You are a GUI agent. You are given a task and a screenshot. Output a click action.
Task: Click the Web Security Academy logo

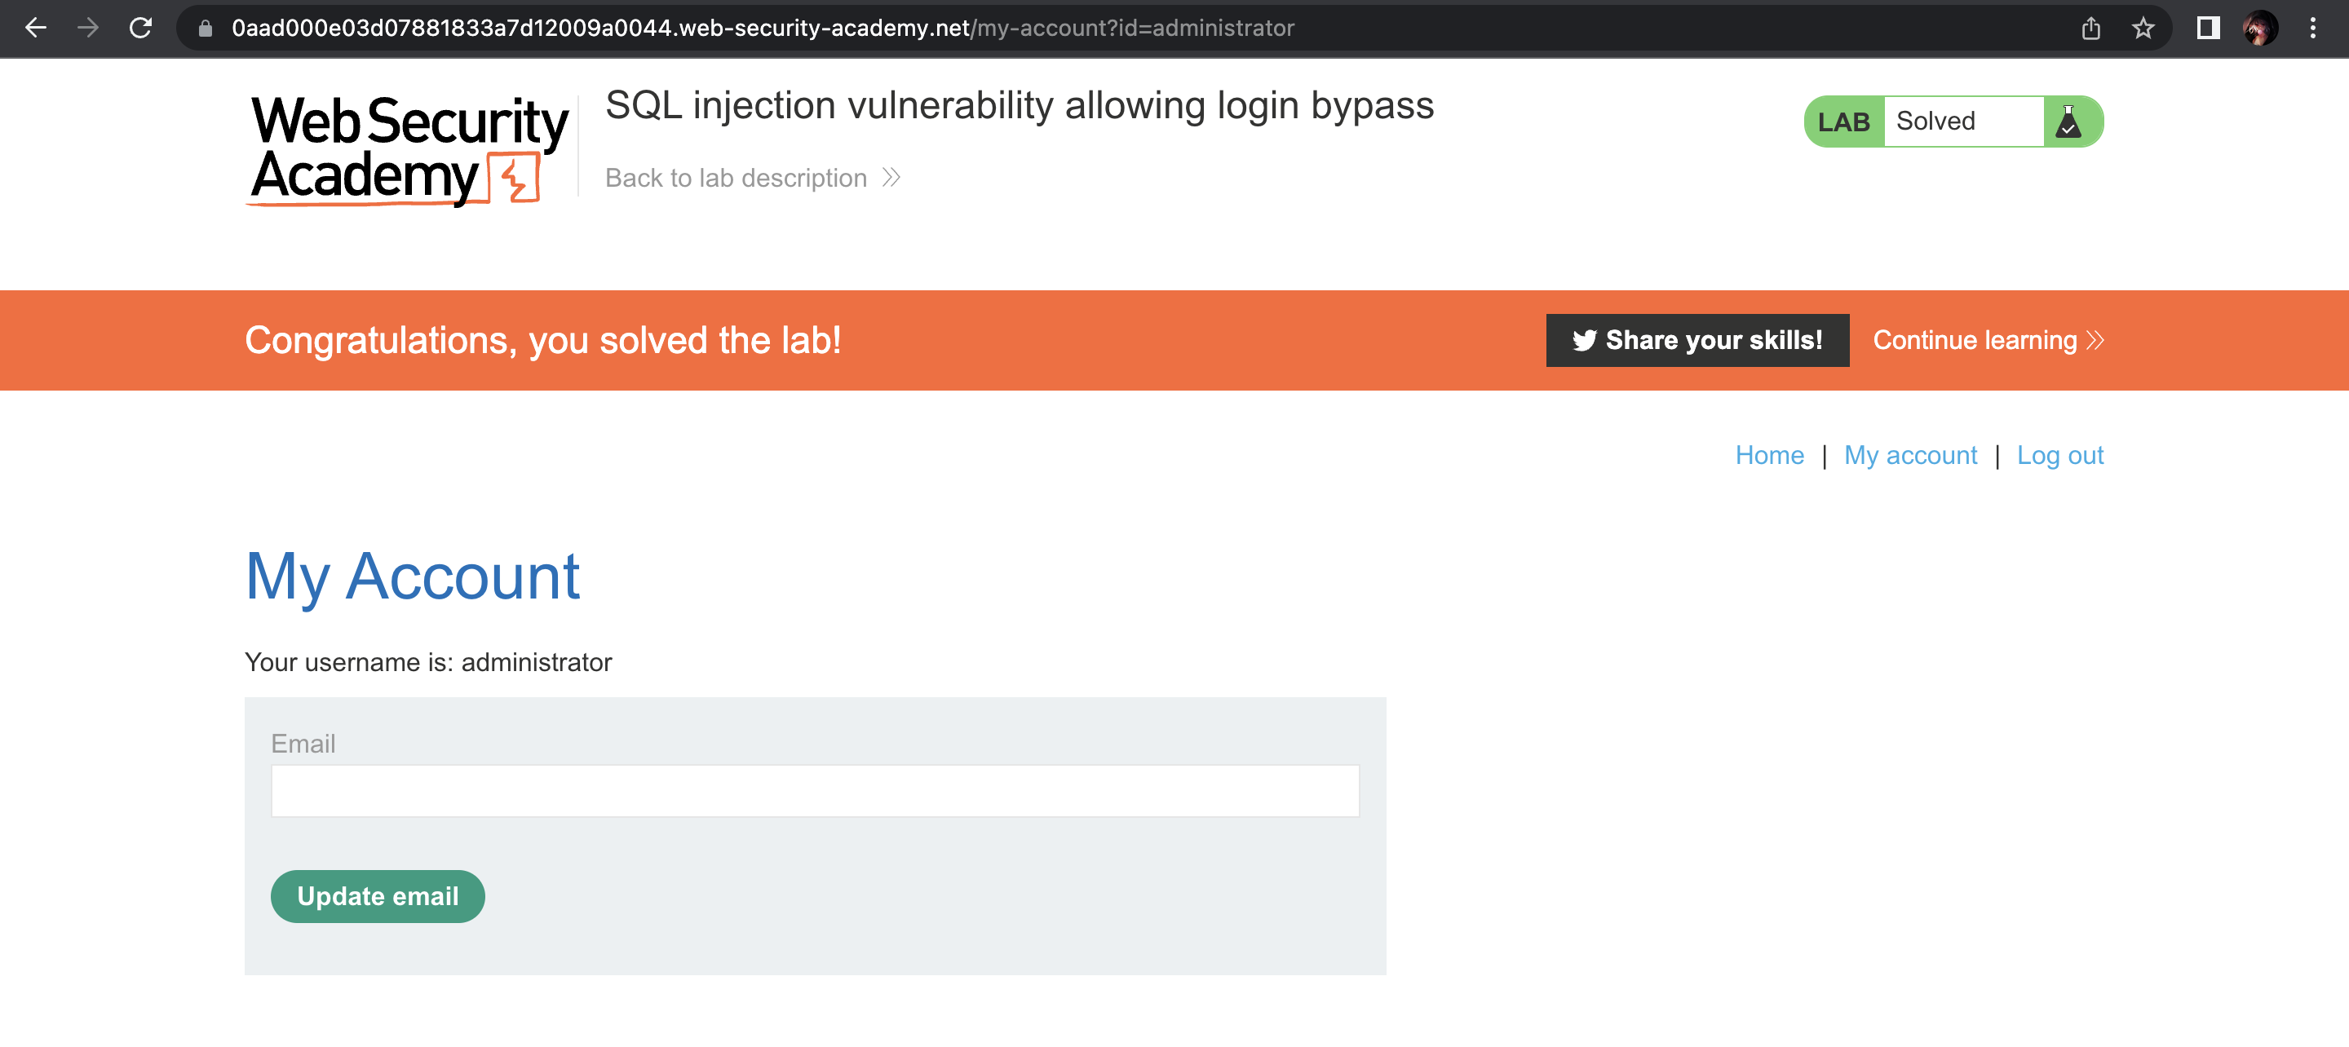click(409, 149)
